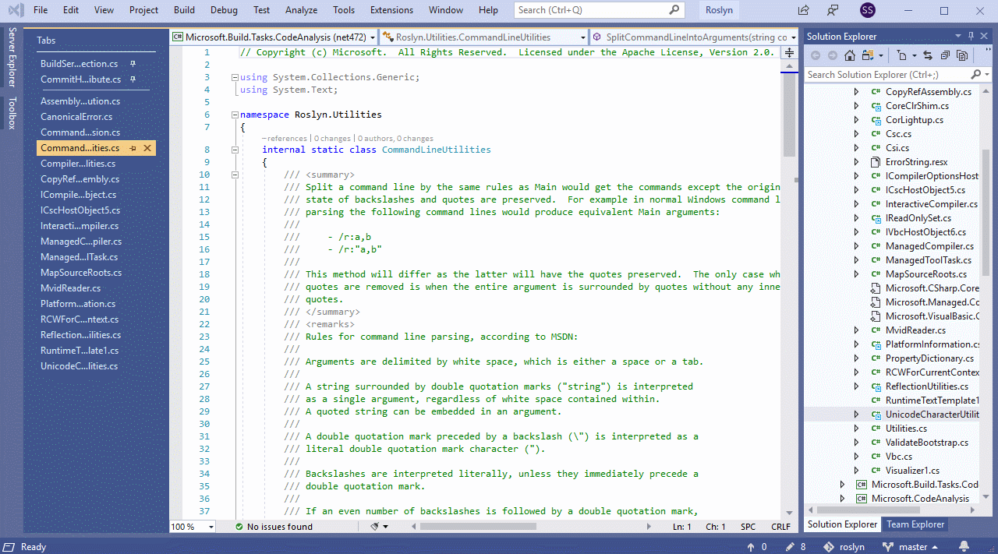998x554 pixels.
Task: Click Collapse All icon in Solution Explorer
Action: (945, 55)
